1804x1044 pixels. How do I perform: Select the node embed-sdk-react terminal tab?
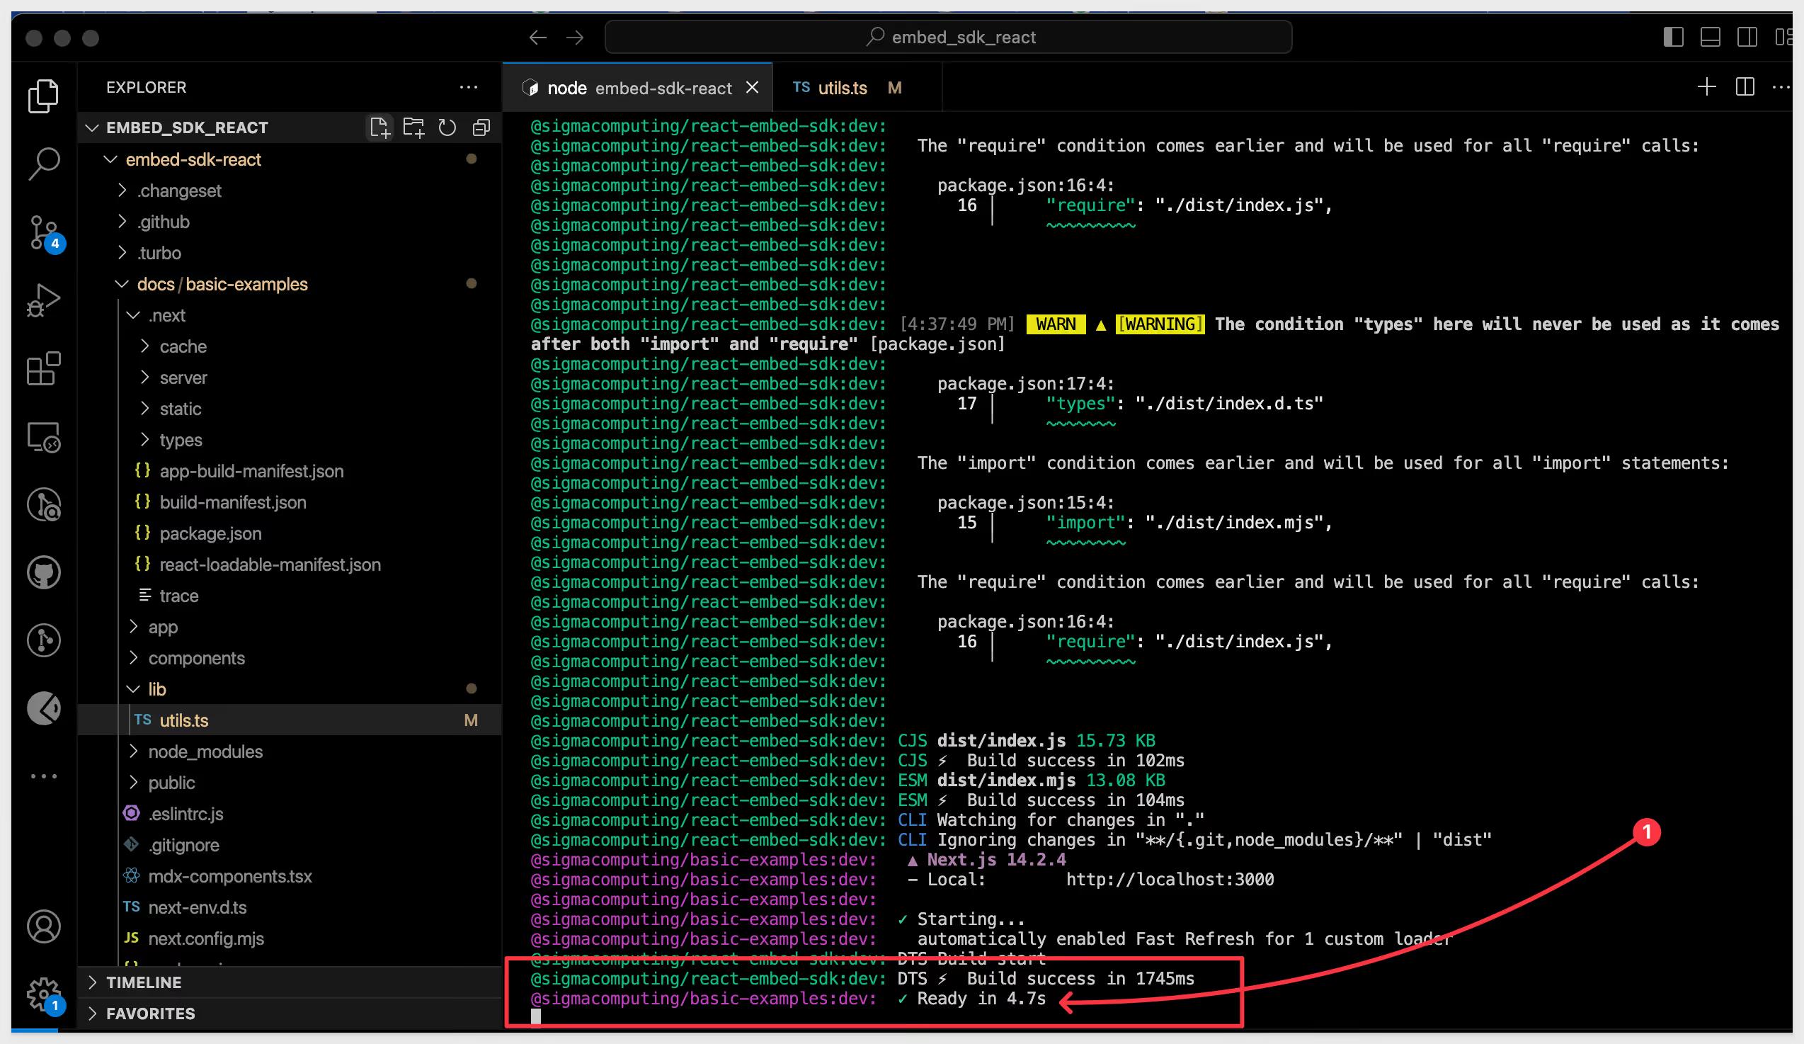pyautogui.click(x=637, y=87)
